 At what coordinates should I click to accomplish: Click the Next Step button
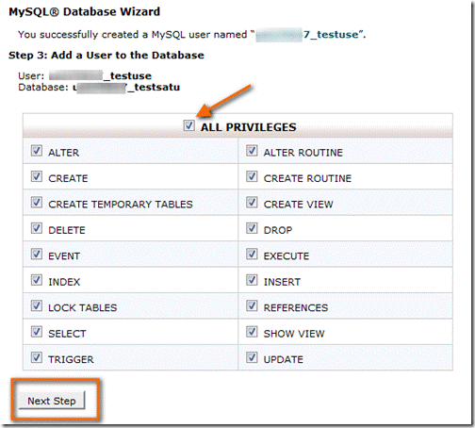pyautogui.click(x=52, y=401)
